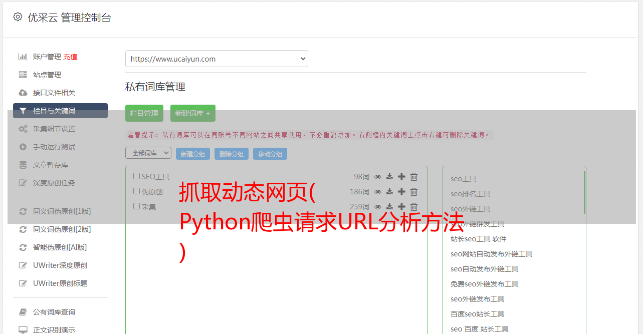Viewport: 643px width, 334px height.
Task: Click the 删除分组 button
Action: coord(232,154)
